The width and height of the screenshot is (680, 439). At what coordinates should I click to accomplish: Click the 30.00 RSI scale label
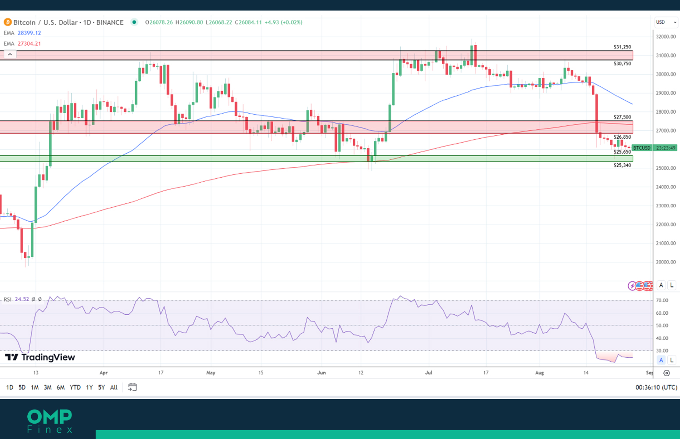(x=662, y=351)
